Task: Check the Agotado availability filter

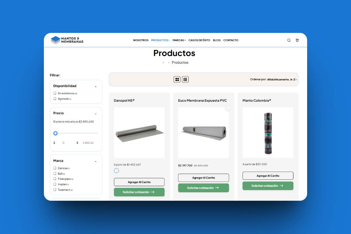Action: [x=55, y=99]
